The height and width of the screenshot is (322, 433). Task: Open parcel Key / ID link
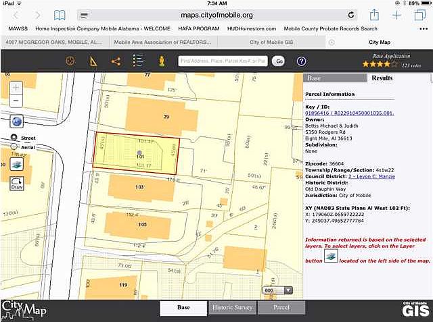pyautogui.click(x=349, y=113)
